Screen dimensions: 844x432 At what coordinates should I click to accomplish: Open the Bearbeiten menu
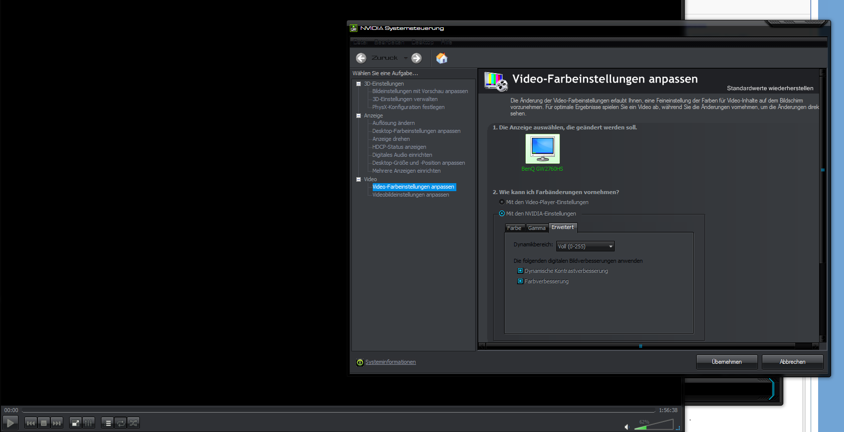[x=389, y=42]
